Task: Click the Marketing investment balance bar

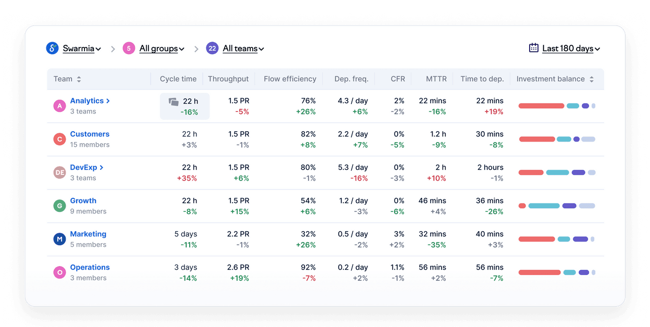Action: point(557,239)
